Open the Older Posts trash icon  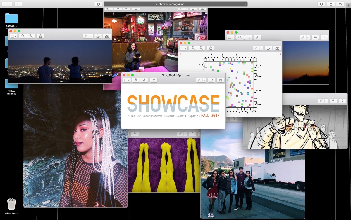coord(11,207)
